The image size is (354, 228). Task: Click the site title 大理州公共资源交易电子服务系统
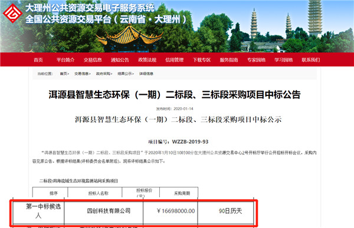pos(90,8)
